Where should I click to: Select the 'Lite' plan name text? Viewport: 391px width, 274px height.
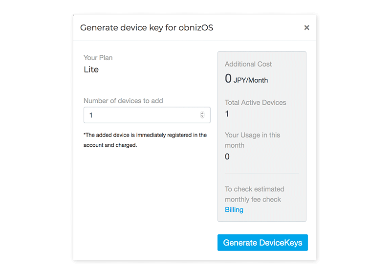[x=91, y=69]
